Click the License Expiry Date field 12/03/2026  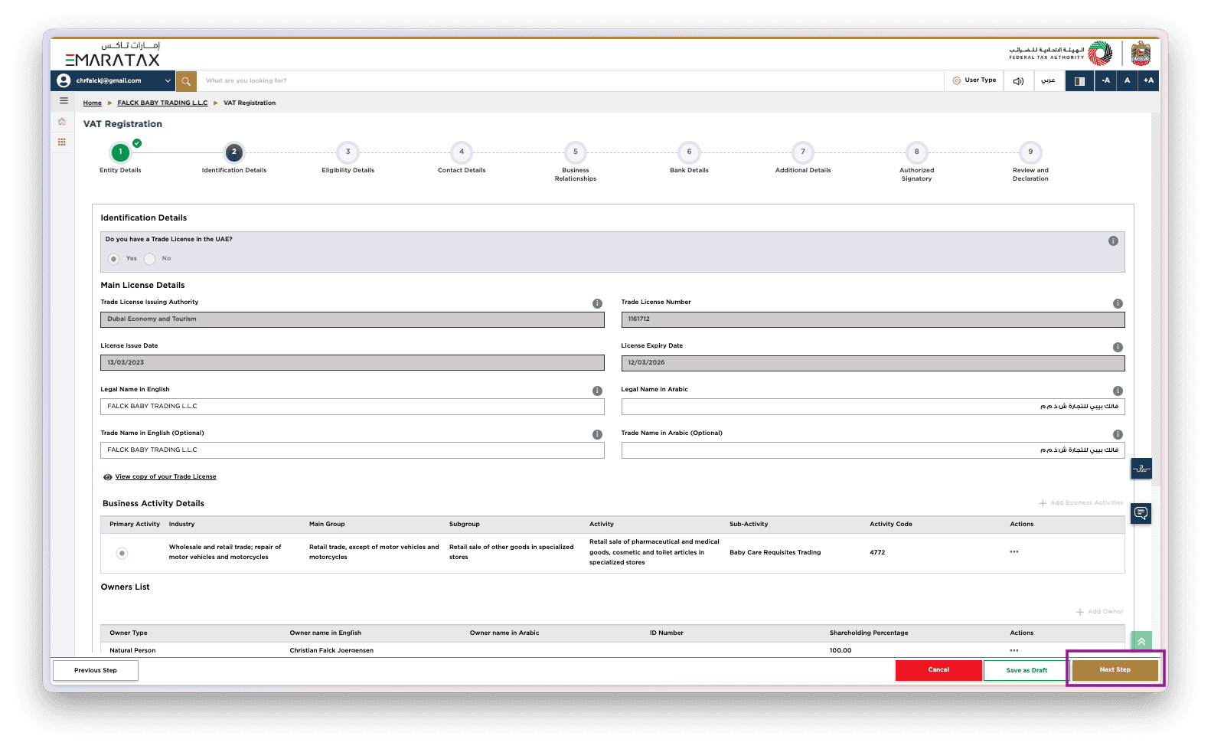point(873,363)
